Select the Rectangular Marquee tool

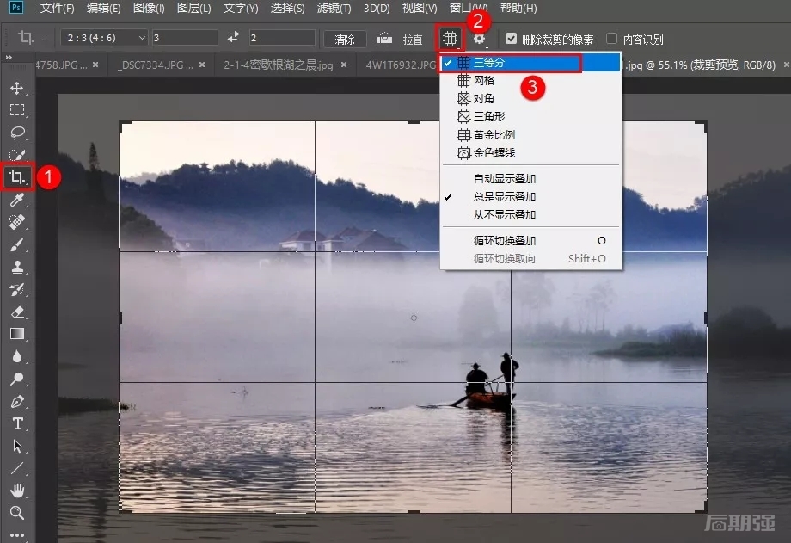(17, 110)
